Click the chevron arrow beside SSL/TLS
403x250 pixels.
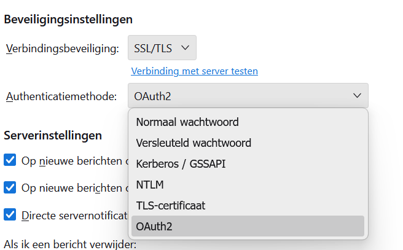(x=186, y=48)
